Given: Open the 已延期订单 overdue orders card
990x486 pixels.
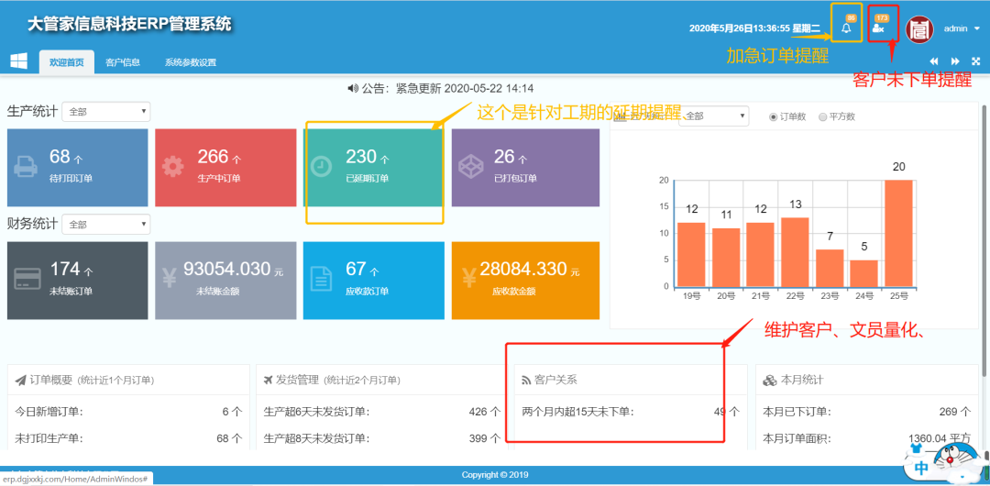Looking at the screenshot, I should coord(373,167).
